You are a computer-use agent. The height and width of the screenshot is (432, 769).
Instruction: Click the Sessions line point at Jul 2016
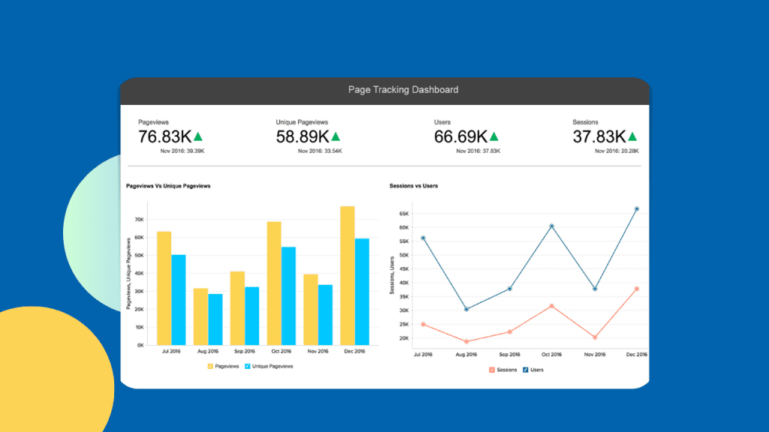[x=424, y=324]
